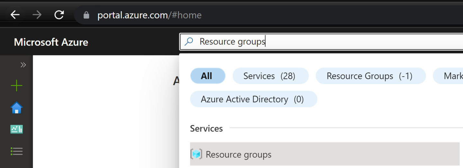Image resolution: width=463 pixels, height=168 pixels.
Task: Click the browser forward arrow
Action: pyautogui.click(x=37, y=15)
